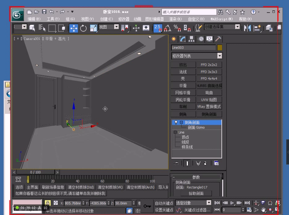
Task: Open the mirror tool
Action: tap(247, 28)
